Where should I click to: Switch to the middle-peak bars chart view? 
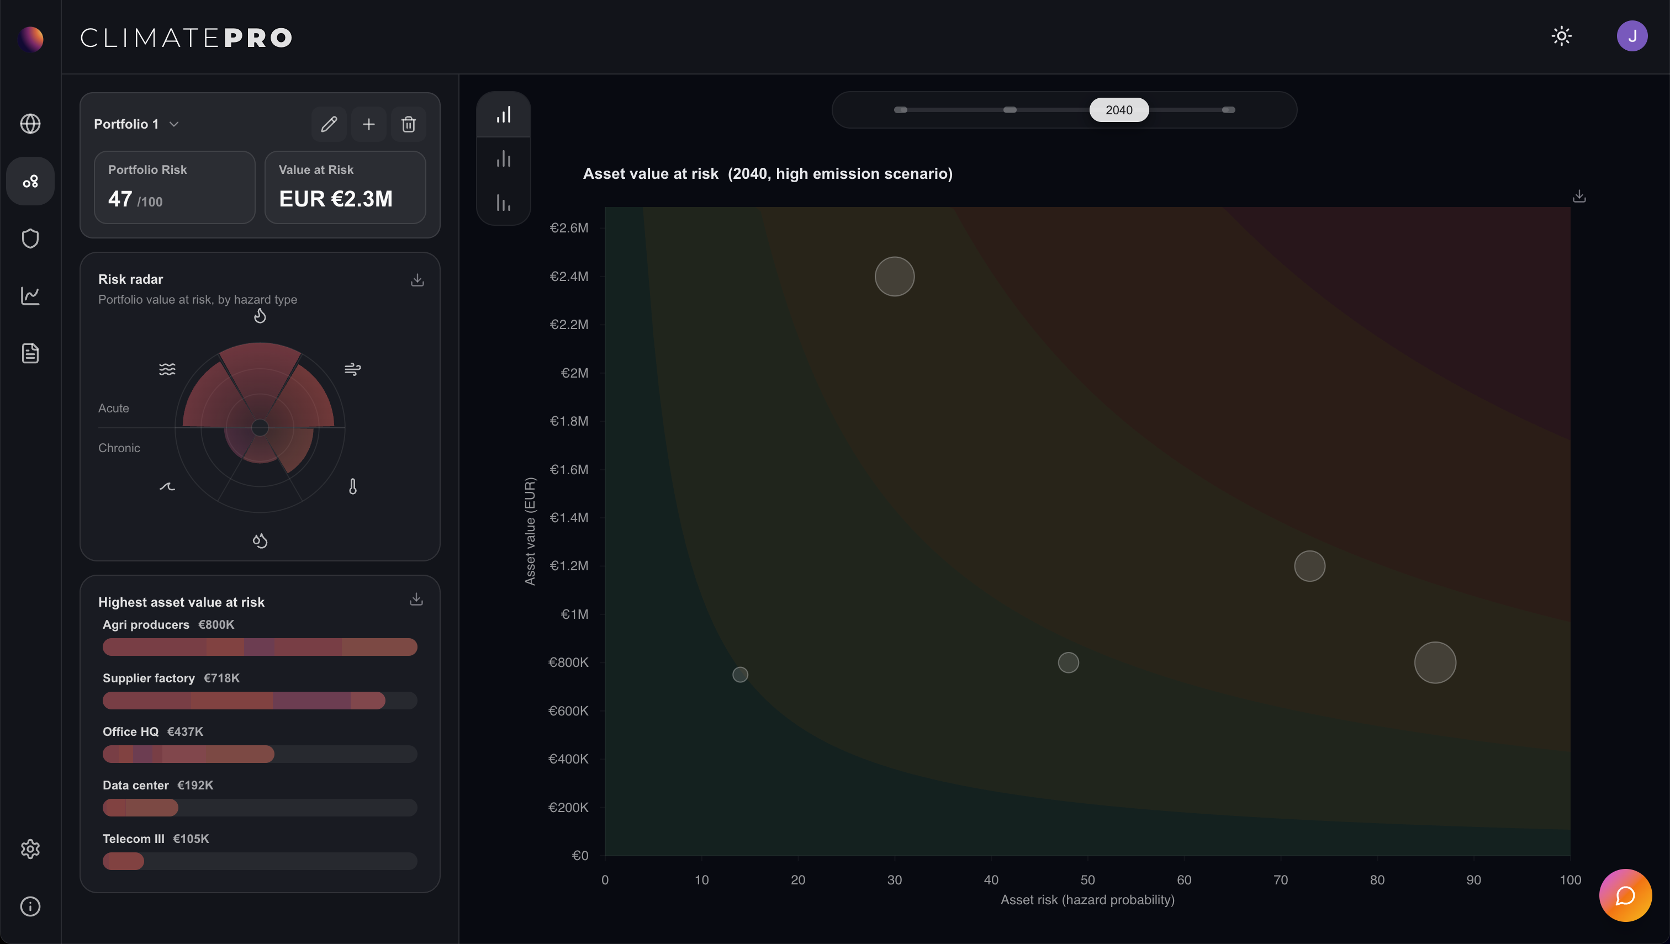(x=503, y=159)
